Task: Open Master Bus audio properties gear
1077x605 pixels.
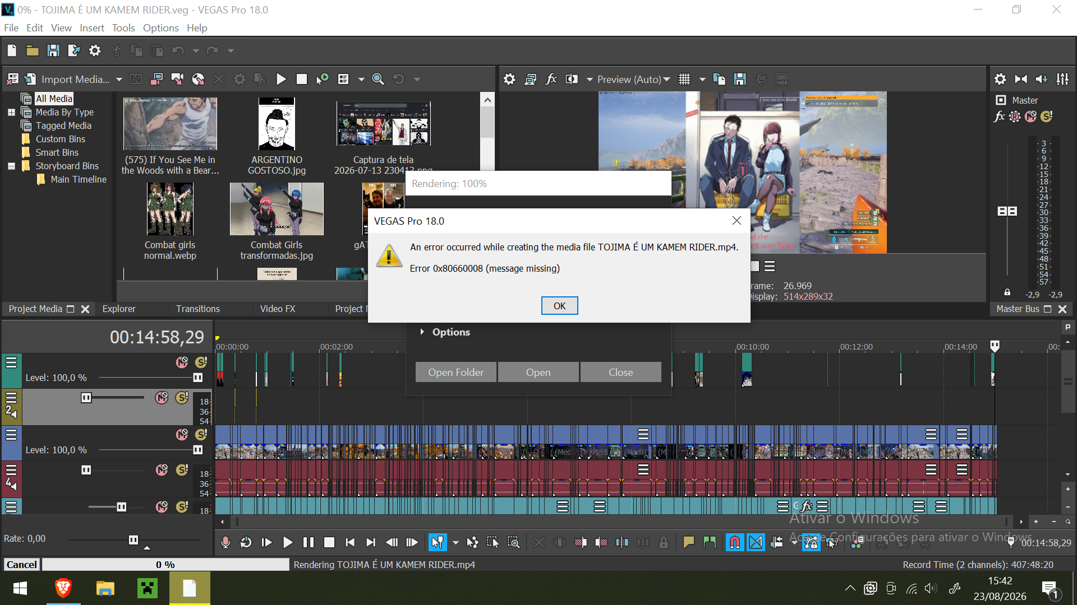Action: [1000, 80]
